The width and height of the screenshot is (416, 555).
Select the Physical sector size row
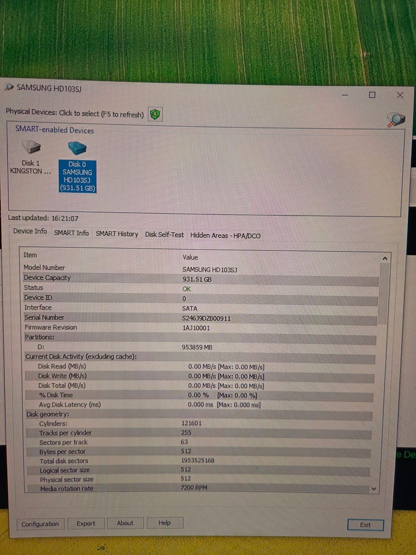[198, 479]
